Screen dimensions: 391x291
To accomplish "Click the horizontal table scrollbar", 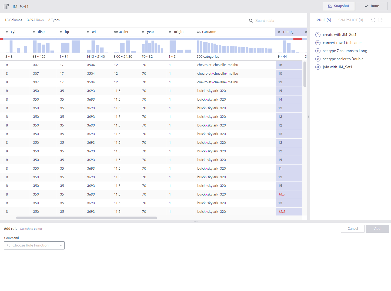I will click(x=86, y=218).
